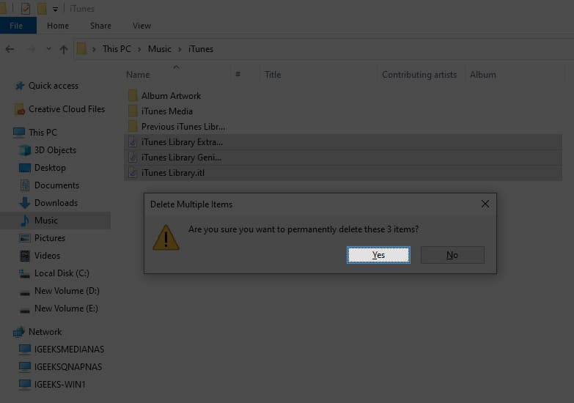Click the Music note icon
The height and width of the screenshot is (403, 574).
point(25,221)
